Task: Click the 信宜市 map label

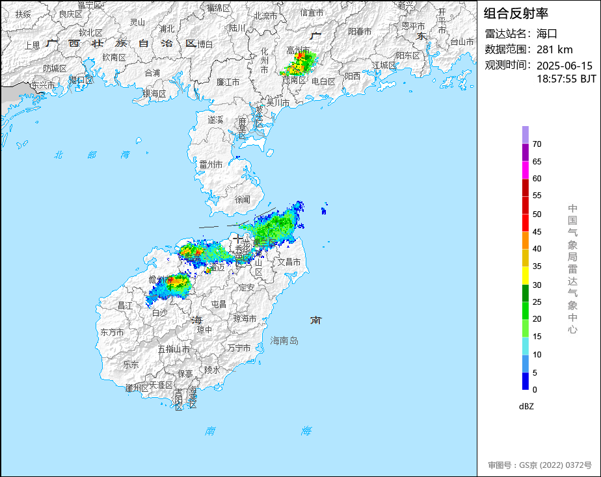Action: [x=312, y=12]
